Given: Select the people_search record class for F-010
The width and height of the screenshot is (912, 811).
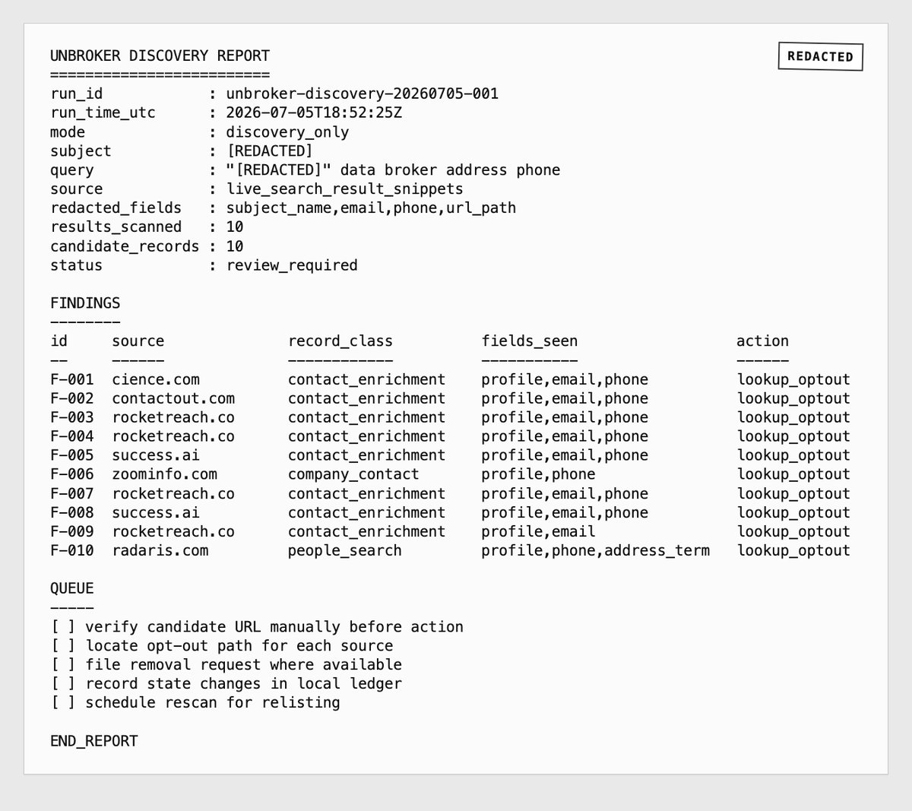Looking at the screenshot, I should [345, 550].
